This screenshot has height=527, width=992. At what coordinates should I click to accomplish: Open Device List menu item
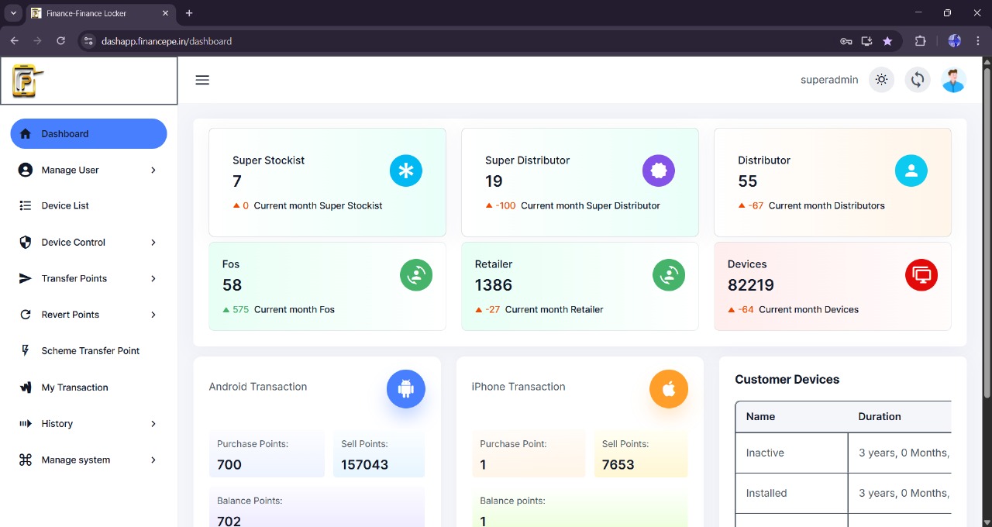click(x=88, y=205)
